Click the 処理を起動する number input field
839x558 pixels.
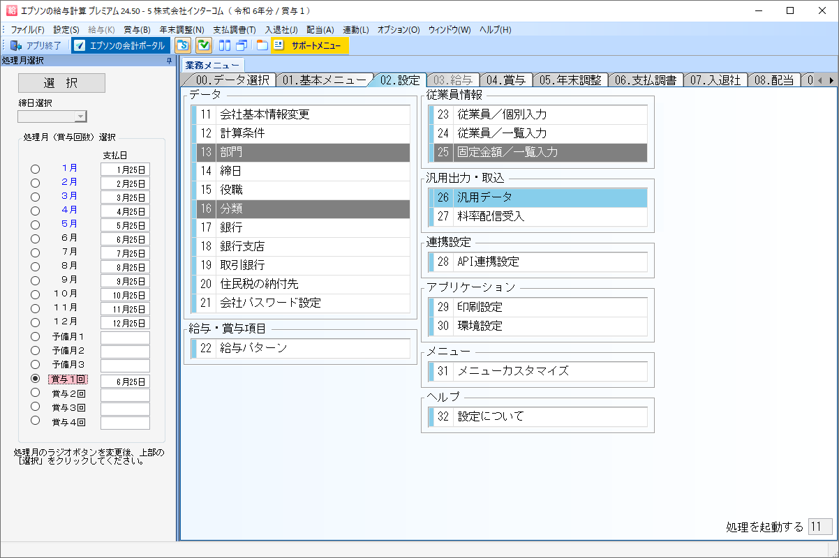tap(819, 527)
